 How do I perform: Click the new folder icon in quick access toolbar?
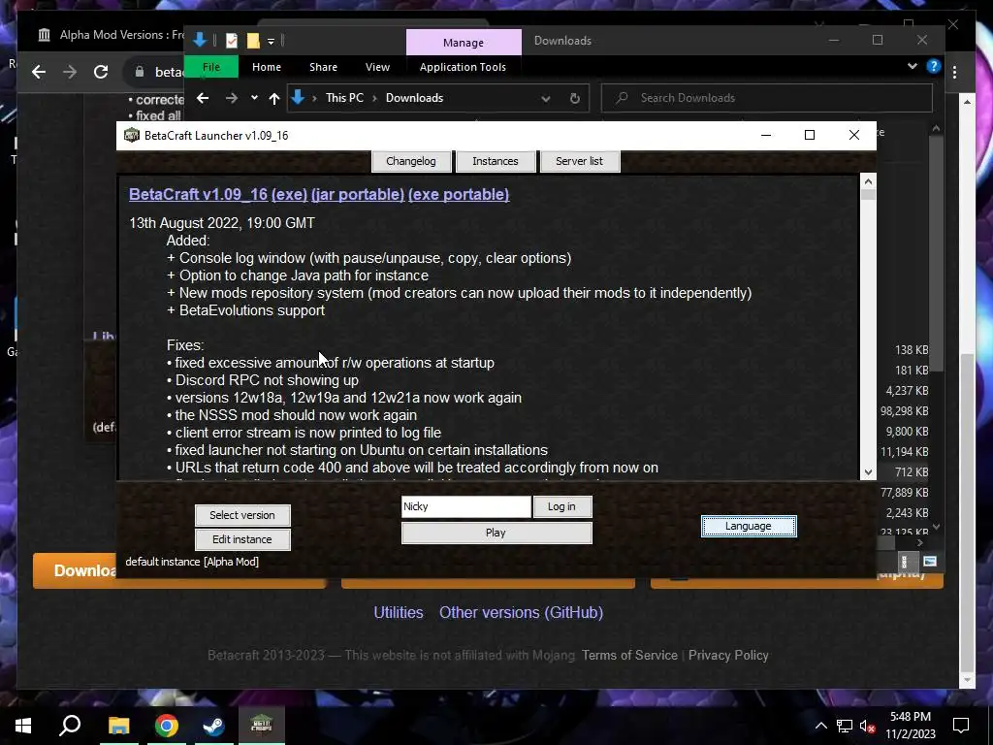coord(253,41)
